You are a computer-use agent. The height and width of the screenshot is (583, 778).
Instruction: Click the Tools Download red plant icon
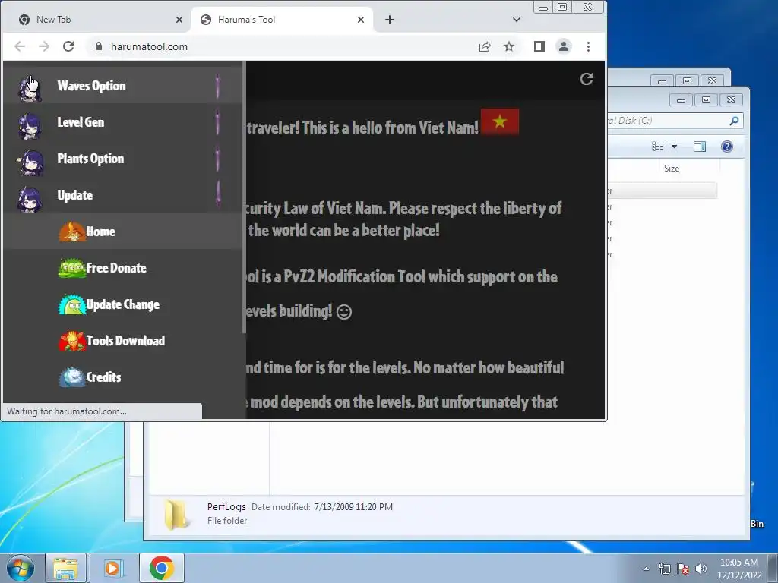[x=72, y=341]
